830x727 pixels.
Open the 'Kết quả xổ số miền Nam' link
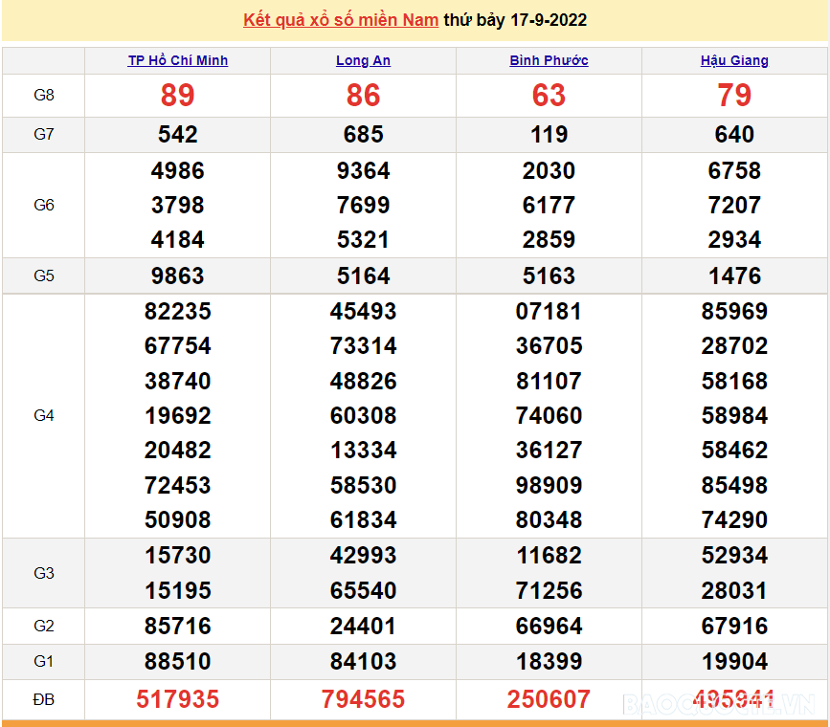(x=341, y=20)
